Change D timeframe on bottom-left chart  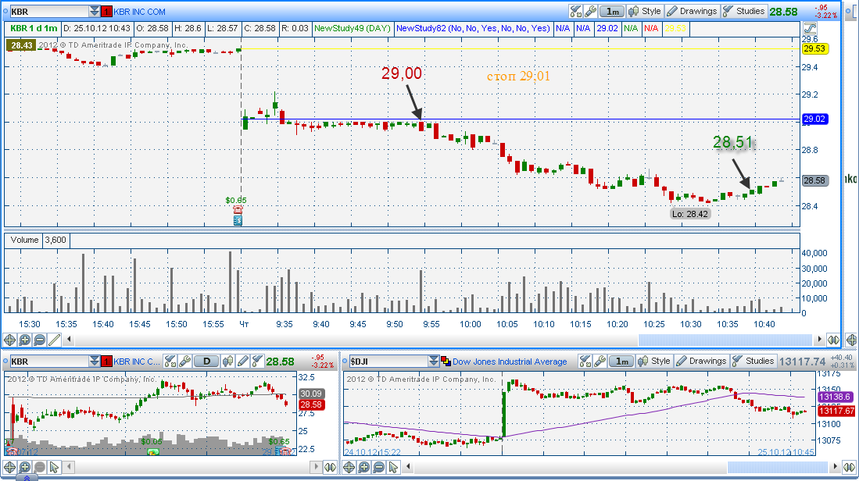click(206, 362)
